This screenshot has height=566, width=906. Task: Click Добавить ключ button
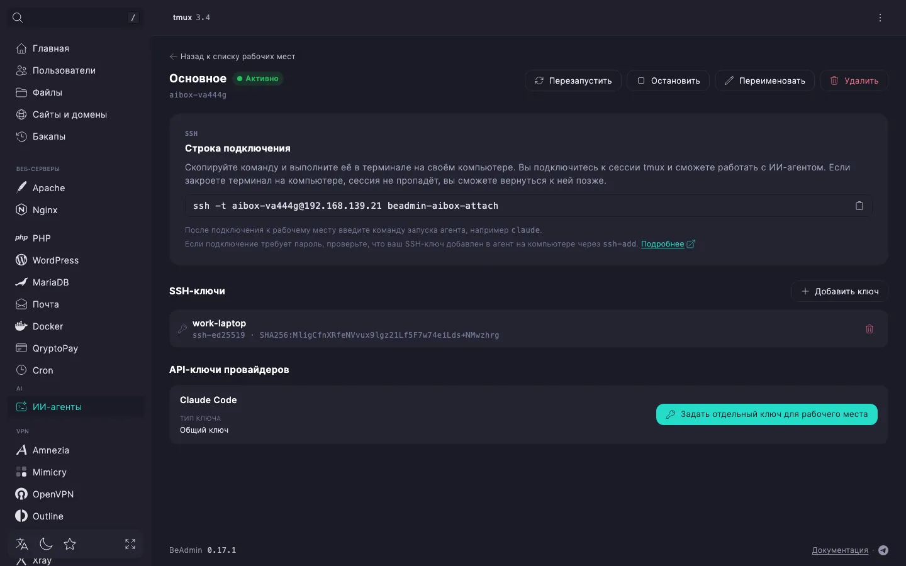(839, 291)
